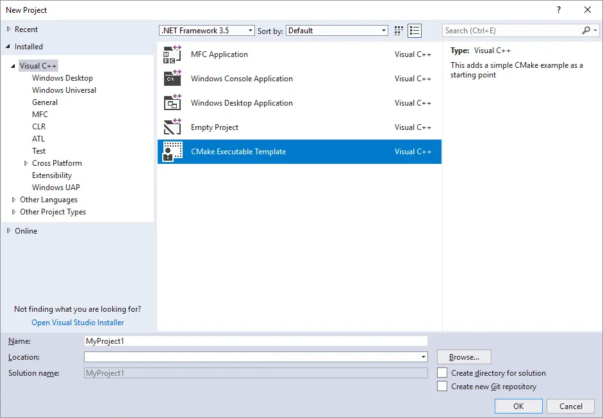Select the MFC category
The width and height of the screenshot is (603, 418).
coord(40,115)
